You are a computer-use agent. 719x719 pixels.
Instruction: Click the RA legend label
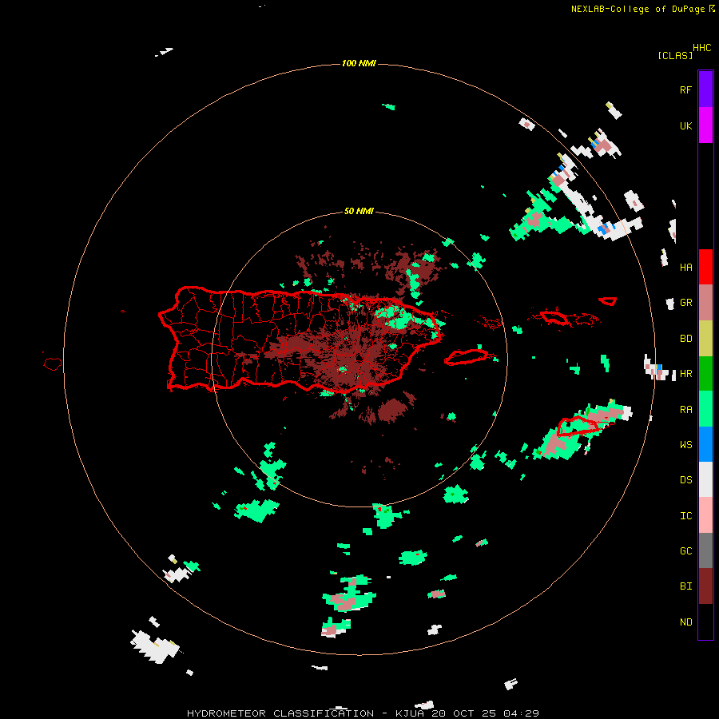click(x=685, y=409)
